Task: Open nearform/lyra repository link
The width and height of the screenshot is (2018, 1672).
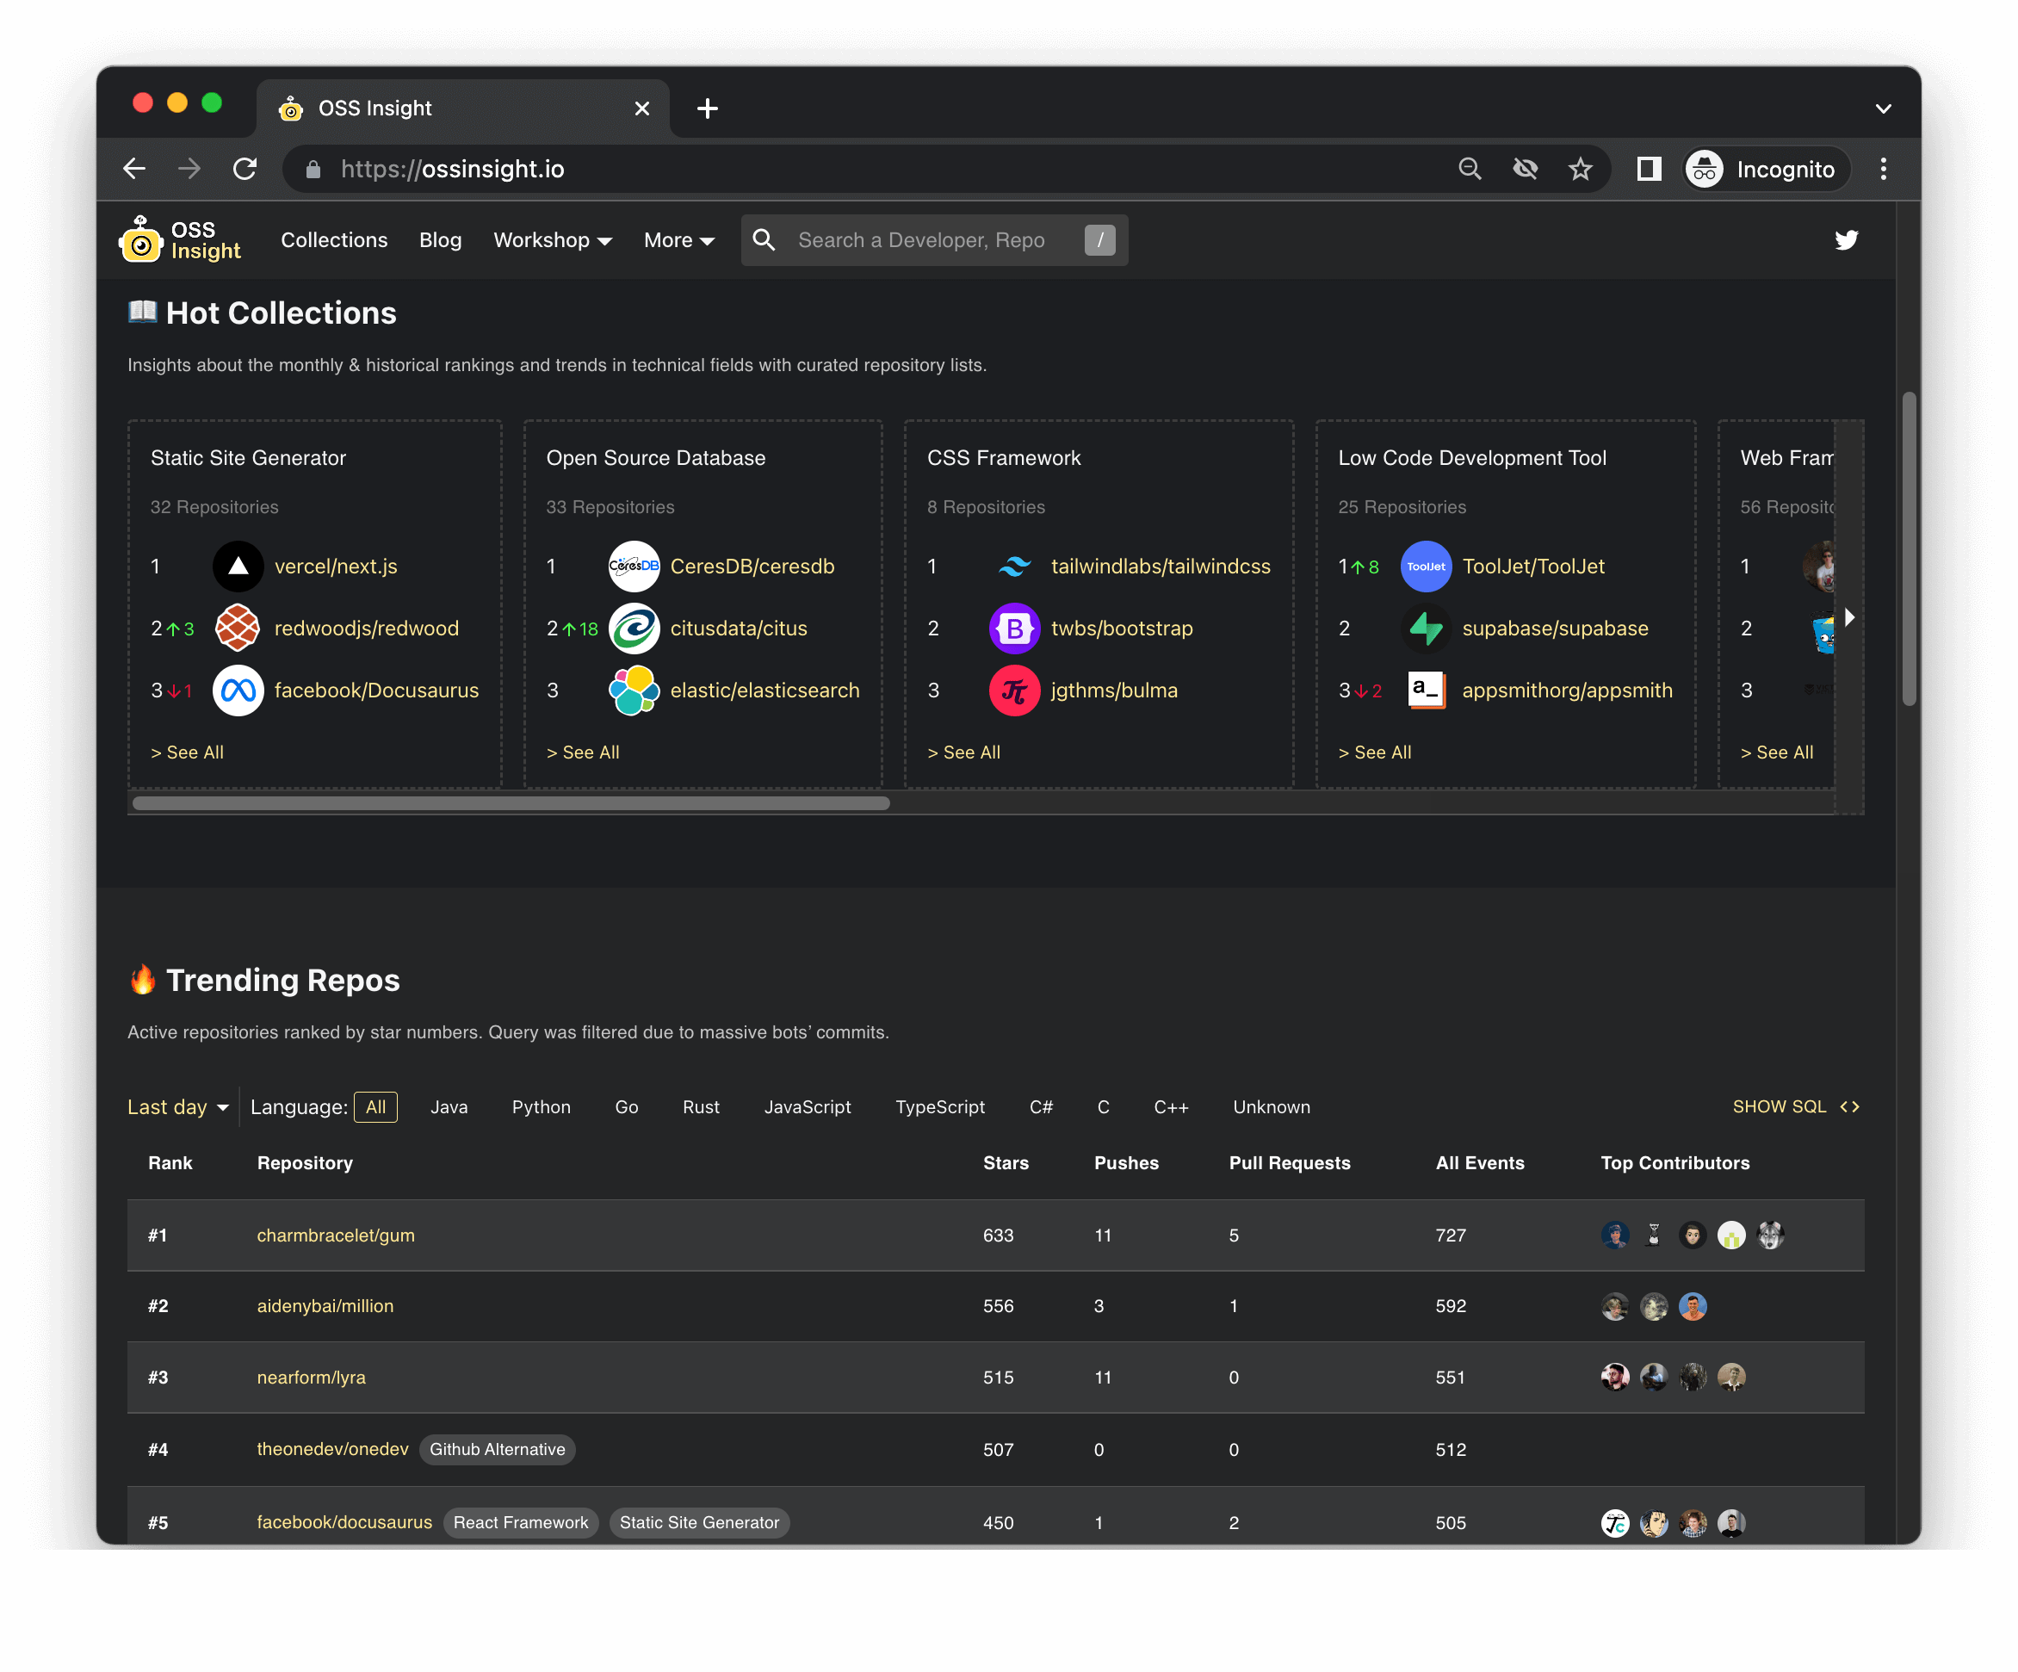Action: (x=311, y=1378)
